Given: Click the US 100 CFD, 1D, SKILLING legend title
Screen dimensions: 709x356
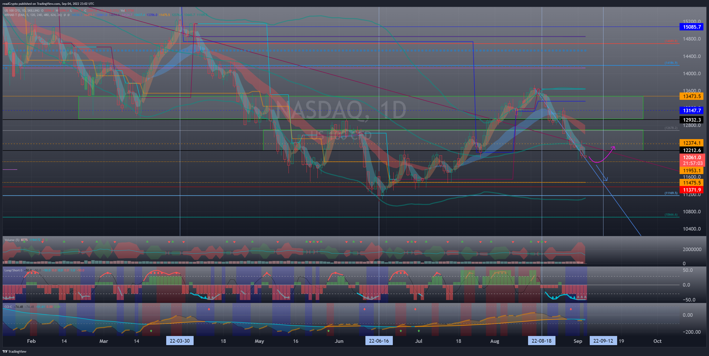Looking at the screenshot, I should tap(22, 10).
